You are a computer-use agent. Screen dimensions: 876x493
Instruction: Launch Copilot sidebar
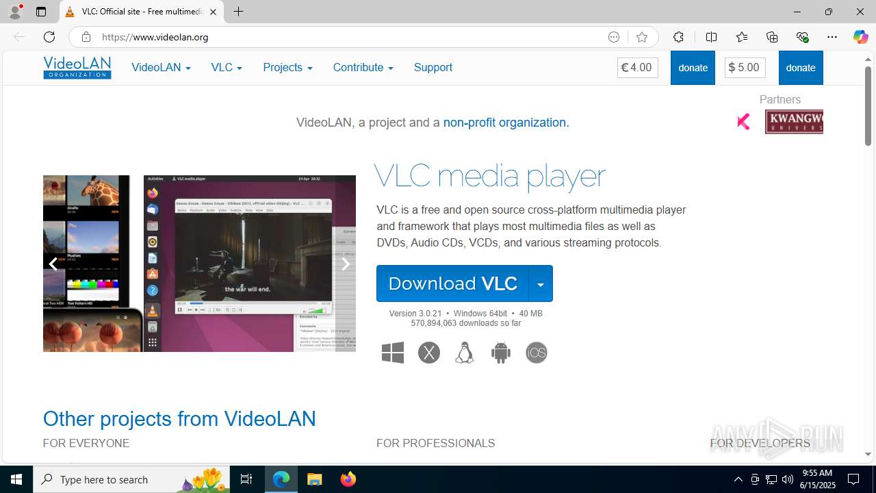click(x=860, y=37)
